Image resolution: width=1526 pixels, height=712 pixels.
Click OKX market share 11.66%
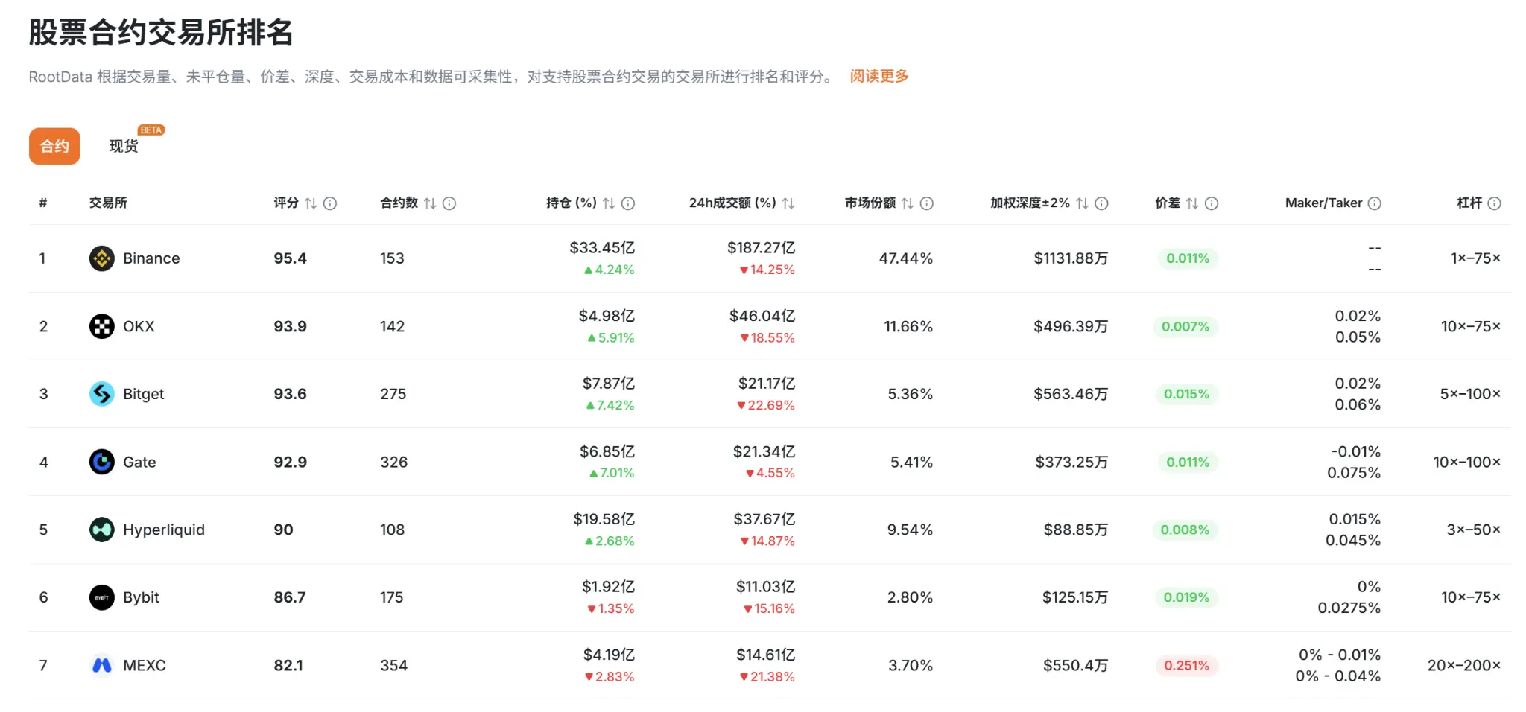[908, 326]
